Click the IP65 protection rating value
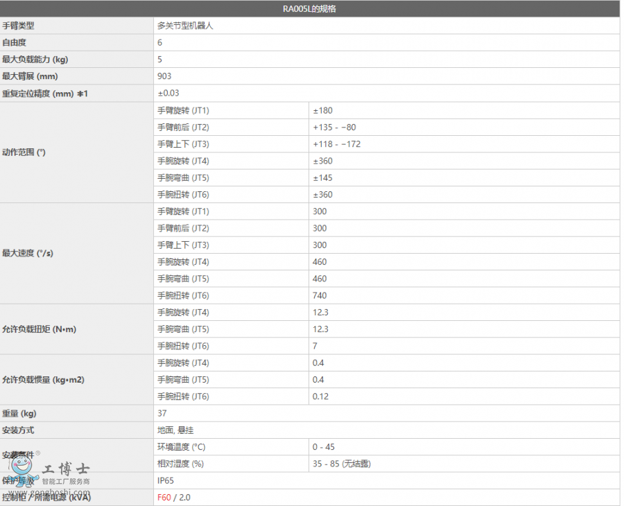This screenshot has width=624, height=506. 166,480
